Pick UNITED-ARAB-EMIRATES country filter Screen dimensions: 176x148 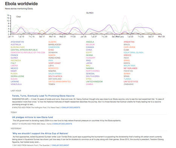(60, 82)
